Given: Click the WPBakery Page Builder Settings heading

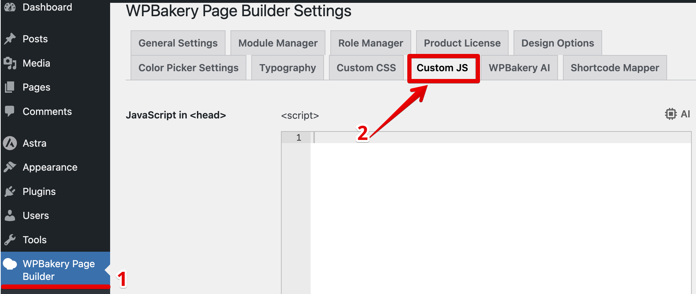Looking at the screenshot, I should 239,11.
